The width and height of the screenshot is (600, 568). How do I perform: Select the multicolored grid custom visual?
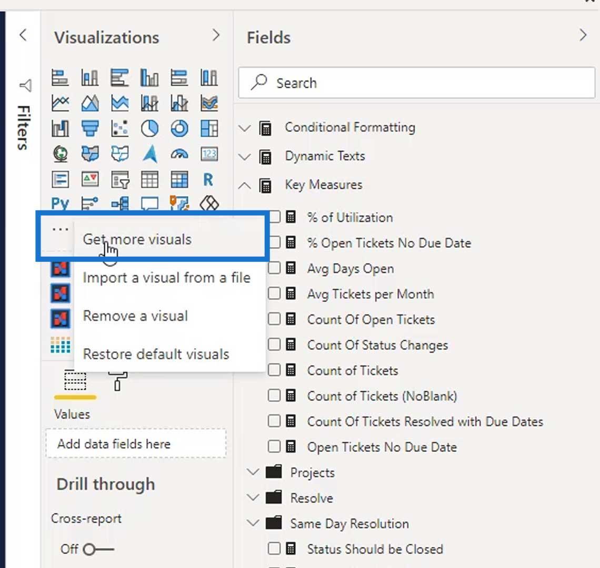click(61, 345)
